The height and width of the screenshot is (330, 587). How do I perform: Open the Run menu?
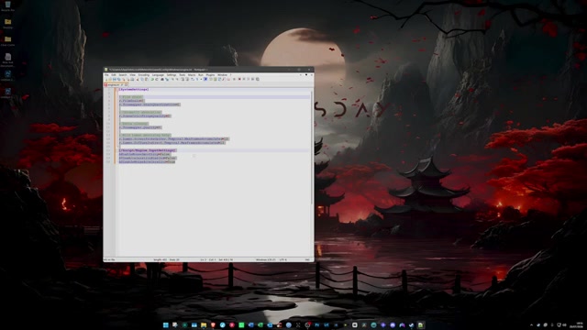(x=201, y=75)
